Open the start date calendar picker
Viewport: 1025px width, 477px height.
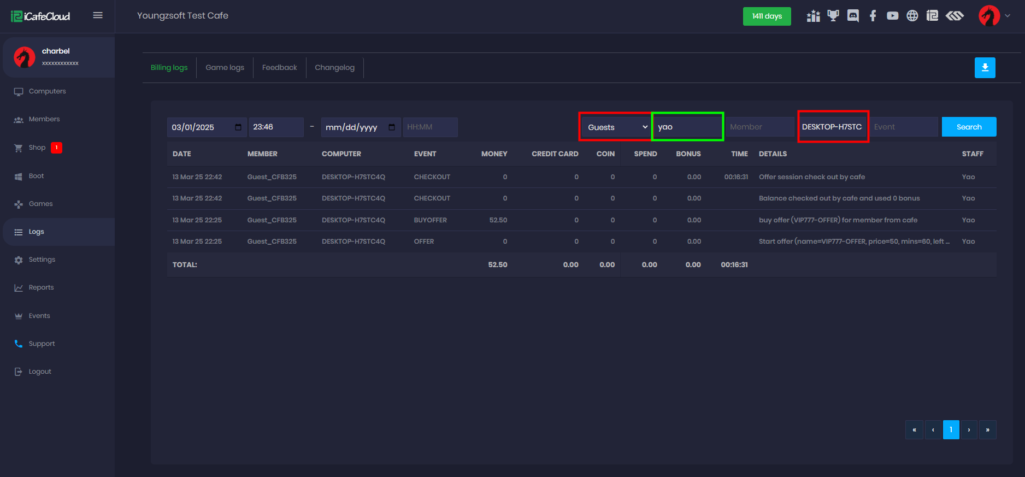[x=238, y=127]
